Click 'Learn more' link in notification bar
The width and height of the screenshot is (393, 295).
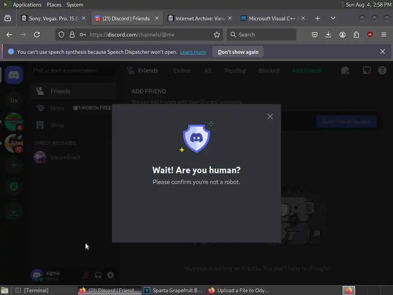click(193, 52)
